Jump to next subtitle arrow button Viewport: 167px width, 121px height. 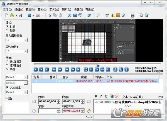click(x=60, y=70)
